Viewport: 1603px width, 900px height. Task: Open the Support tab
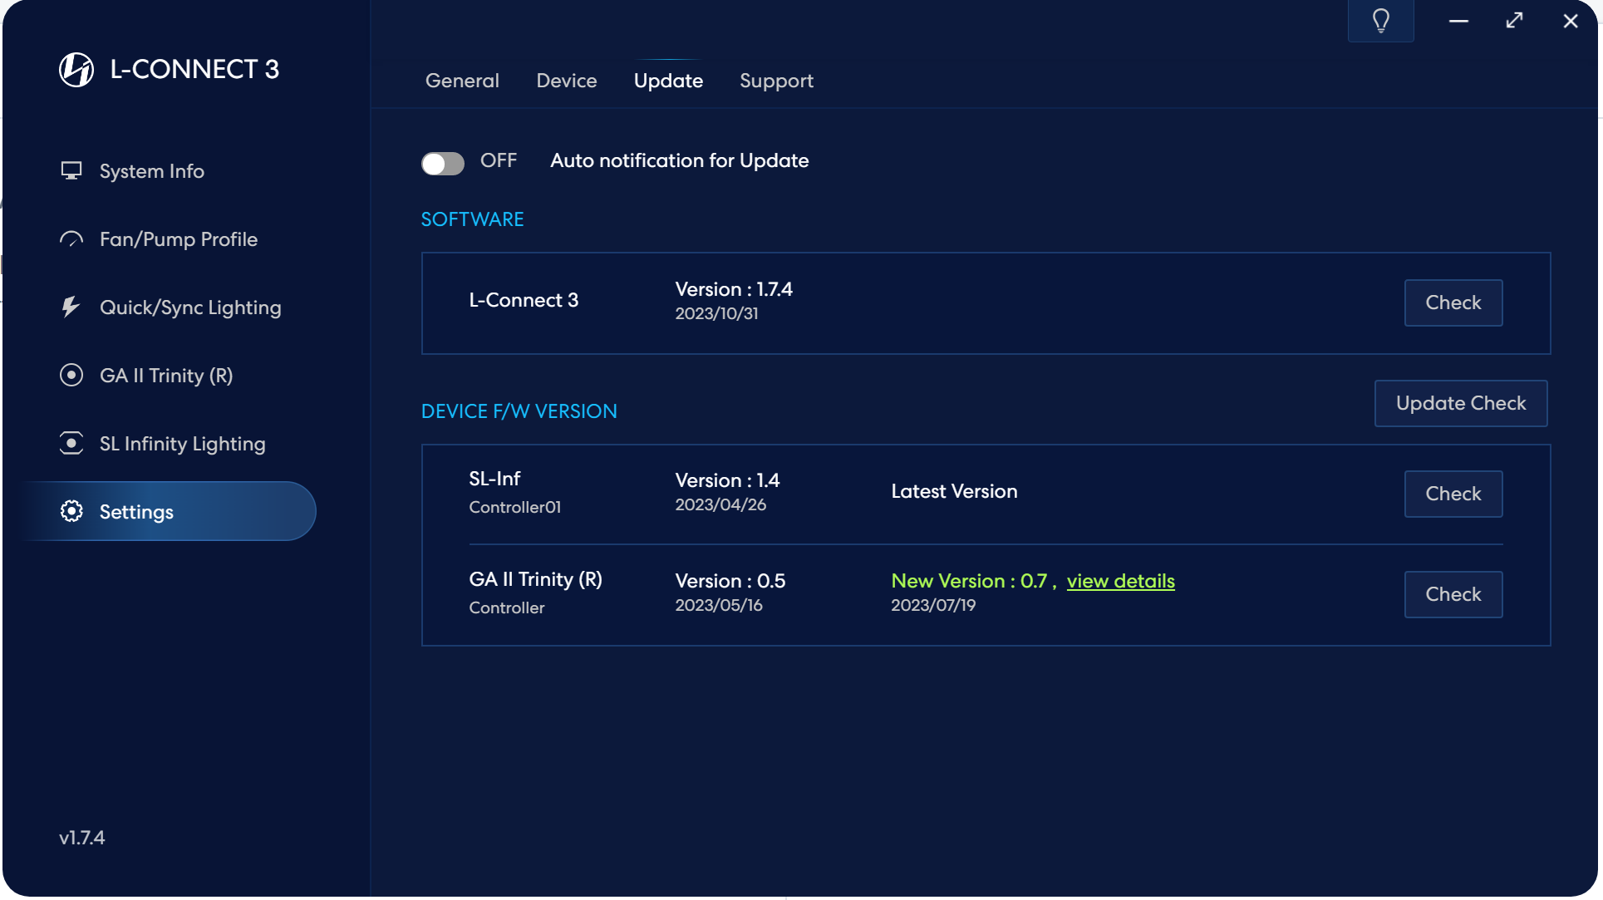tap(776, 81)
